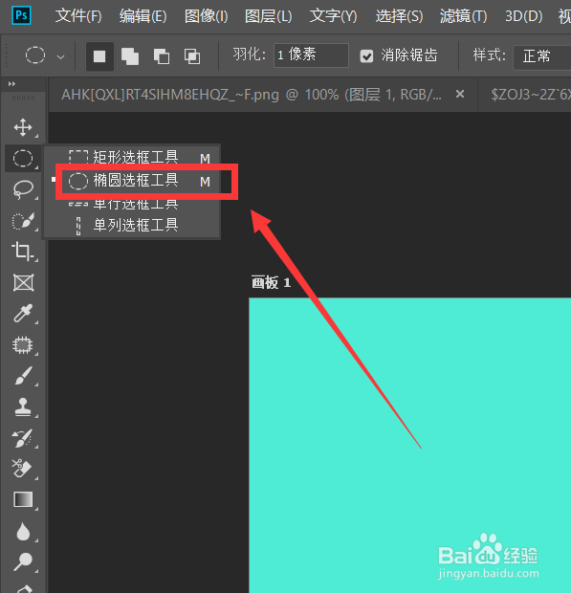Screen dimensions: 571x593
Task: Select the Blur tool
Action: (23, 531)
